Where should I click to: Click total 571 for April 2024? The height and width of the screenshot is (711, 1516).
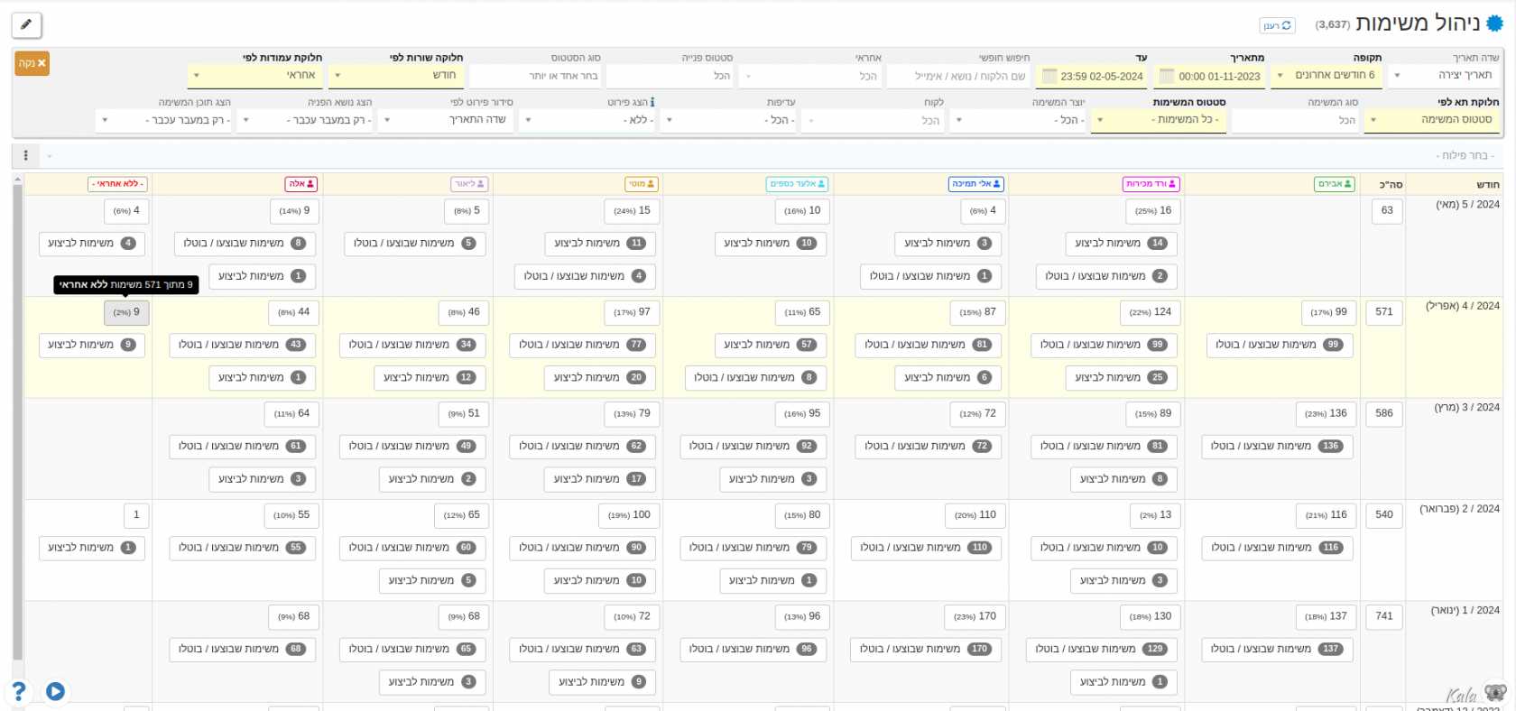point(1383,312)
